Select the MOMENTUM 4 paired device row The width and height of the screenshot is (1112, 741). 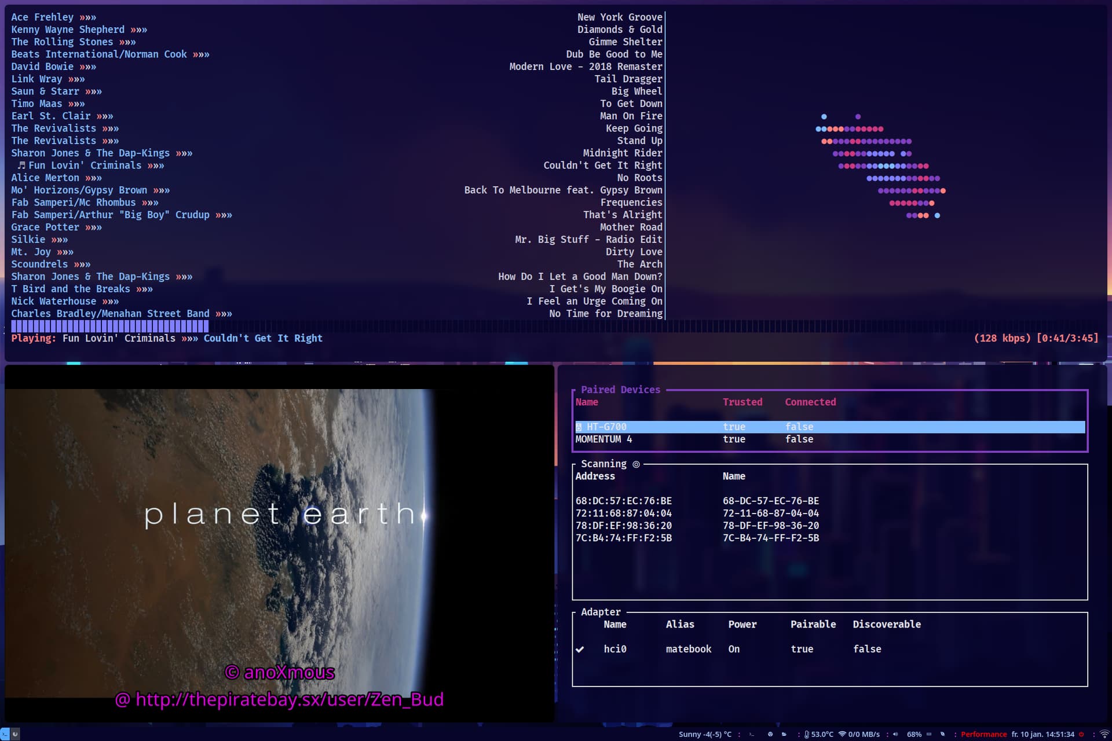click(830, 439)
